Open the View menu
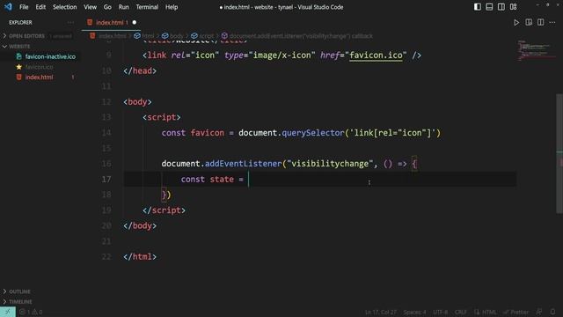Viewport: 563px width, 317px height. pyautogui.click(x=90, y=7)
